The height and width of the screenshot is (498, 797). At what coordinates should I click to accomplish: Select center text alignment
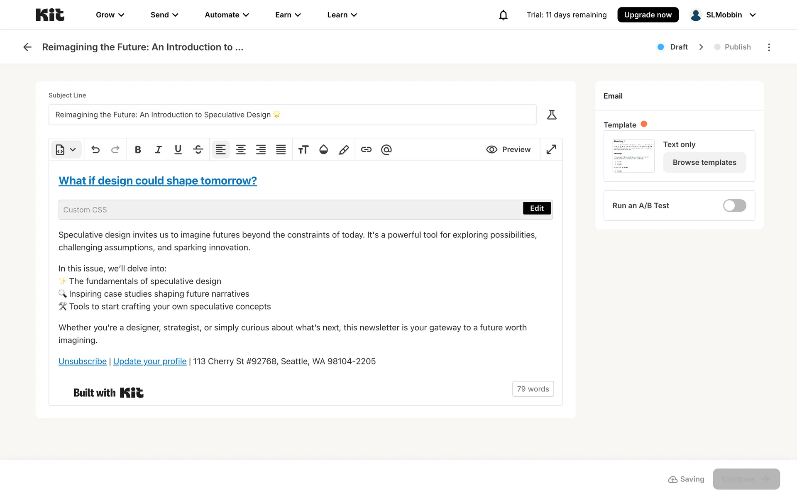(x=241, y=149)
